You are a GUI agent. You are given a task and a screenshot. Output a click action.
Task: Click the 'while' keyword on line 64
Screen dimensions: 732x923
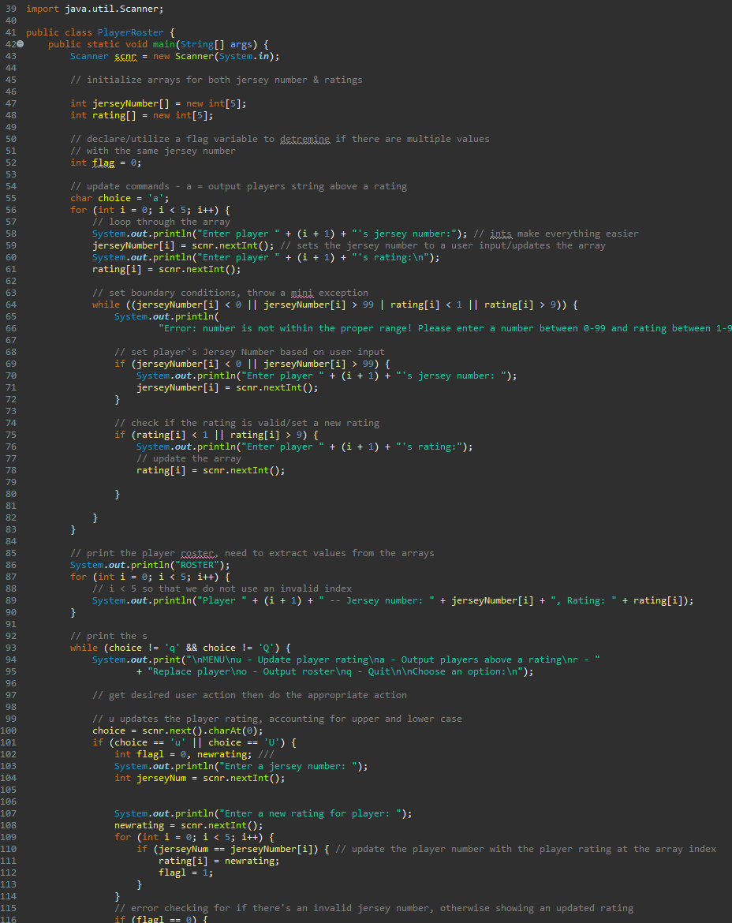click(106, 305)
